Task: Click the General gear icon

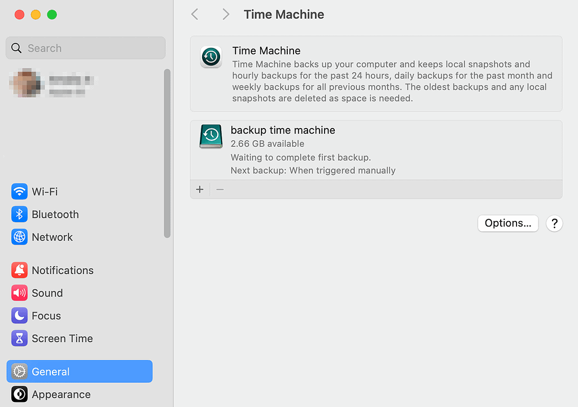Action: [x=19, y=371]
